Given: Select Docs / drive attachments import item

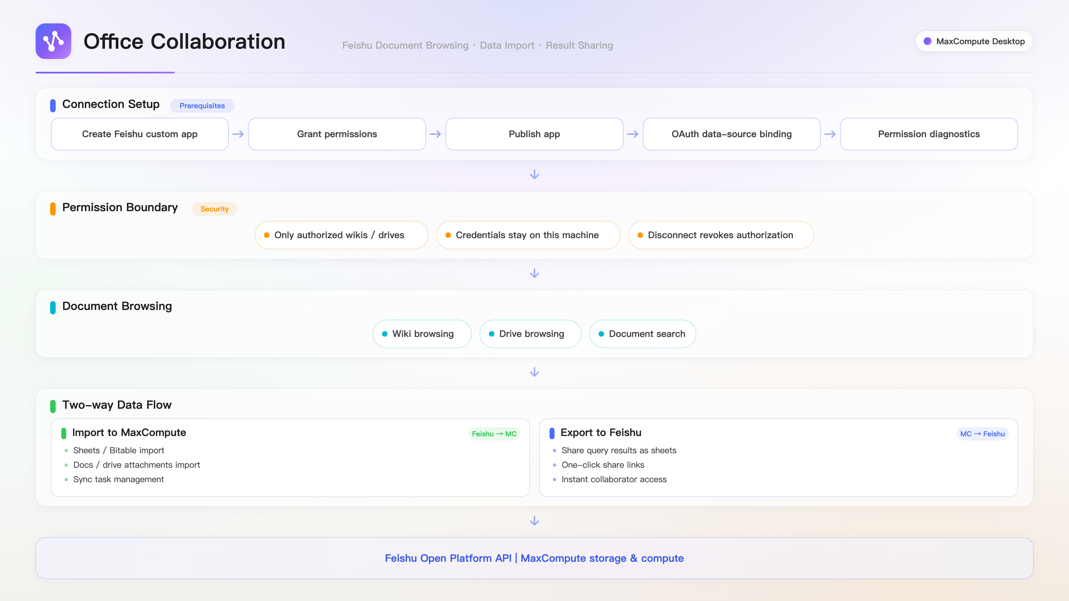Looking at the screenshot, I should tap(136, 465).
